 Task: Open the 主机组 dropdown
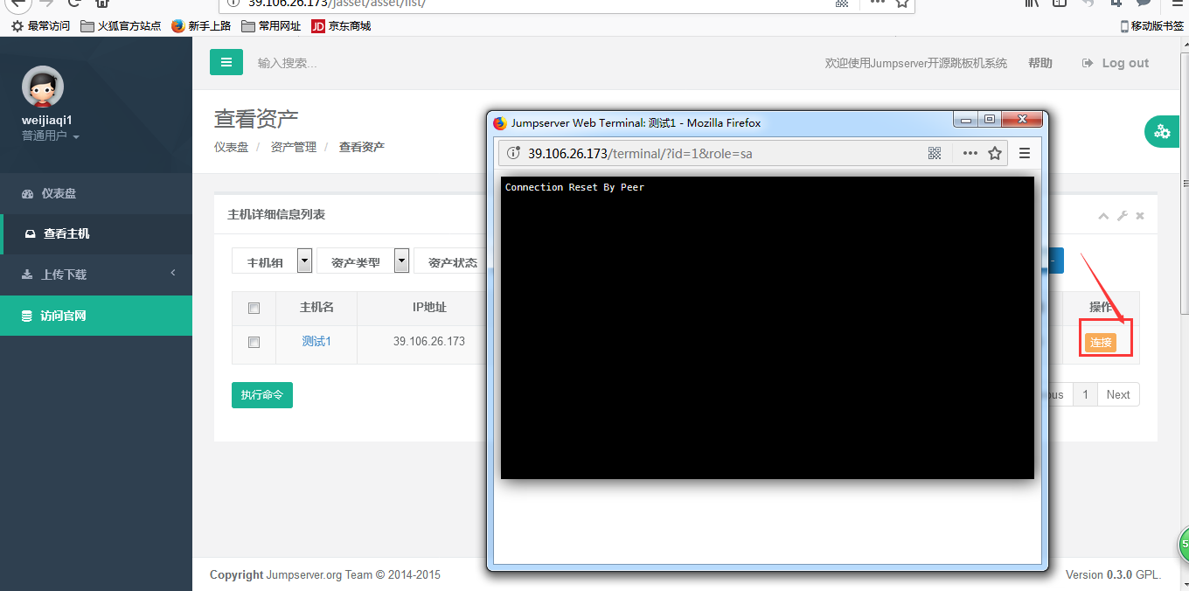(272, 261)
